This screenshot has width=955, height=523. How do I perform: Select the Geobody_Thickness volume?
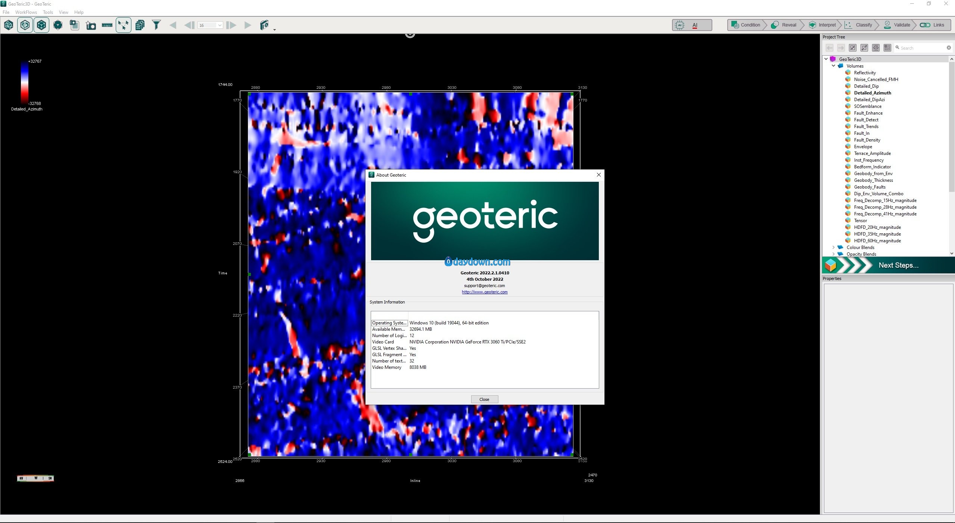874,180
